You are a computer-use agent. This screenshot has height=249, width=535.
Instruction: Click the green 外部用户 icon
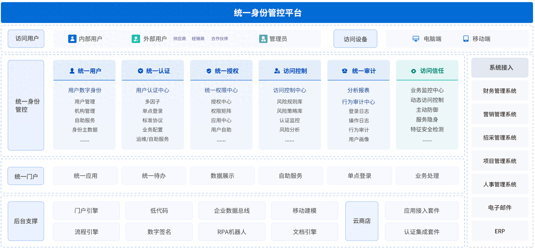[x=136, y=39]
